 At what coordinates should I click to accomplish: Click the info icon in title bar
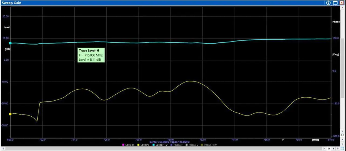tap(328, 3)
